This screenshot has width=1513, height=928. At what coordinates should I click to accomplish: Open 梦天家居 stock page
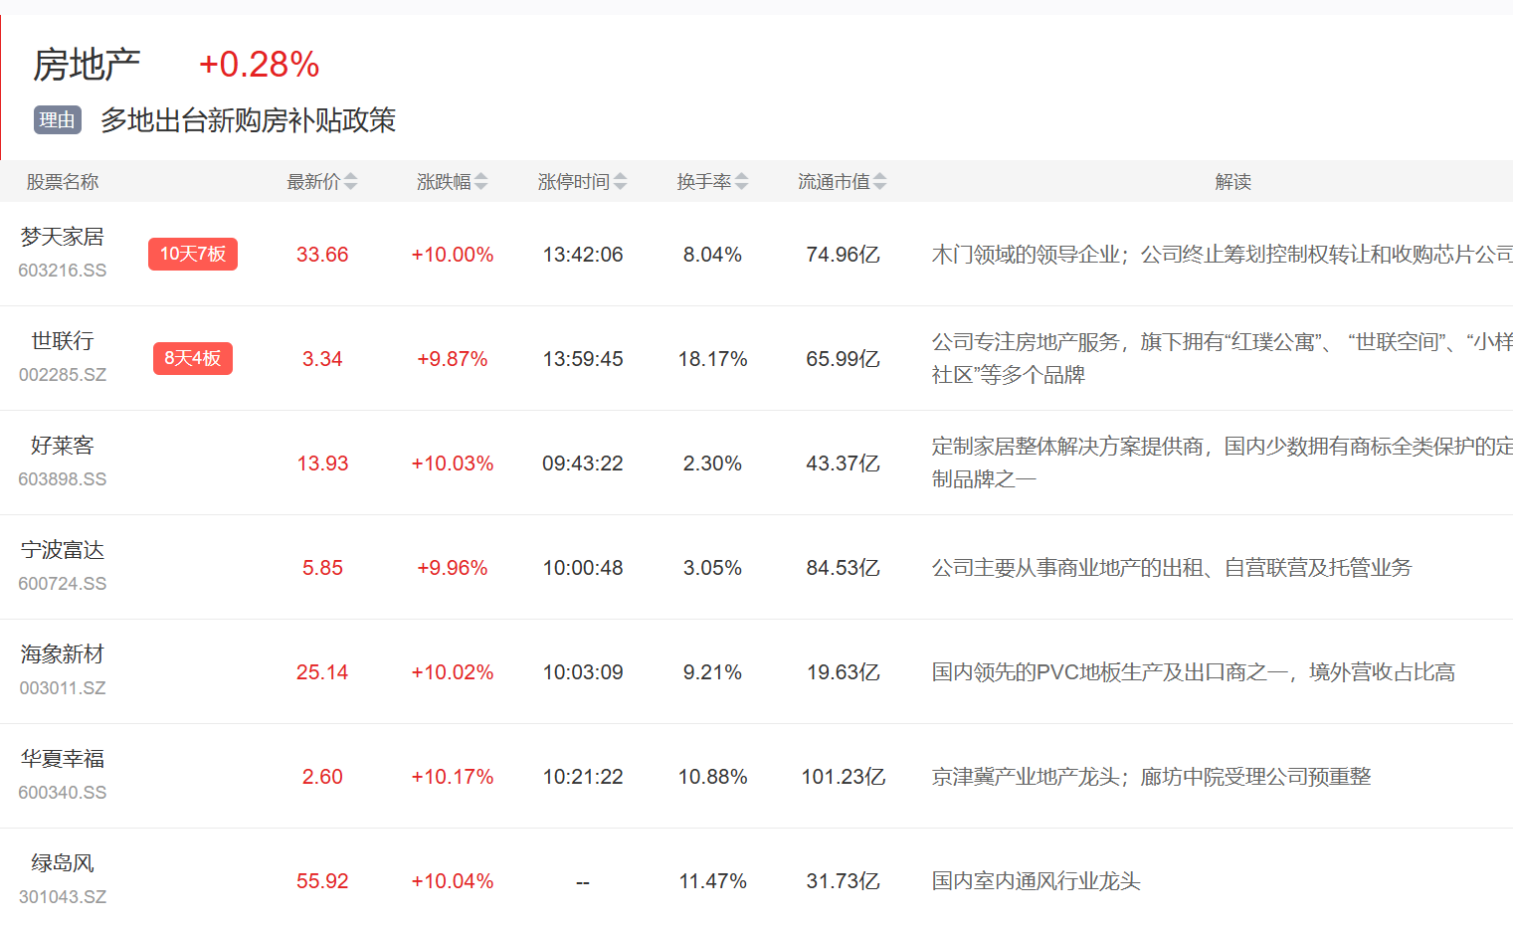pyautogui.click(x=62, y=237)
